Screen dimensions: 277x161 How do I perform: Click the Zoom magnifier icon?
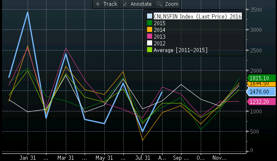pos(159,4)
